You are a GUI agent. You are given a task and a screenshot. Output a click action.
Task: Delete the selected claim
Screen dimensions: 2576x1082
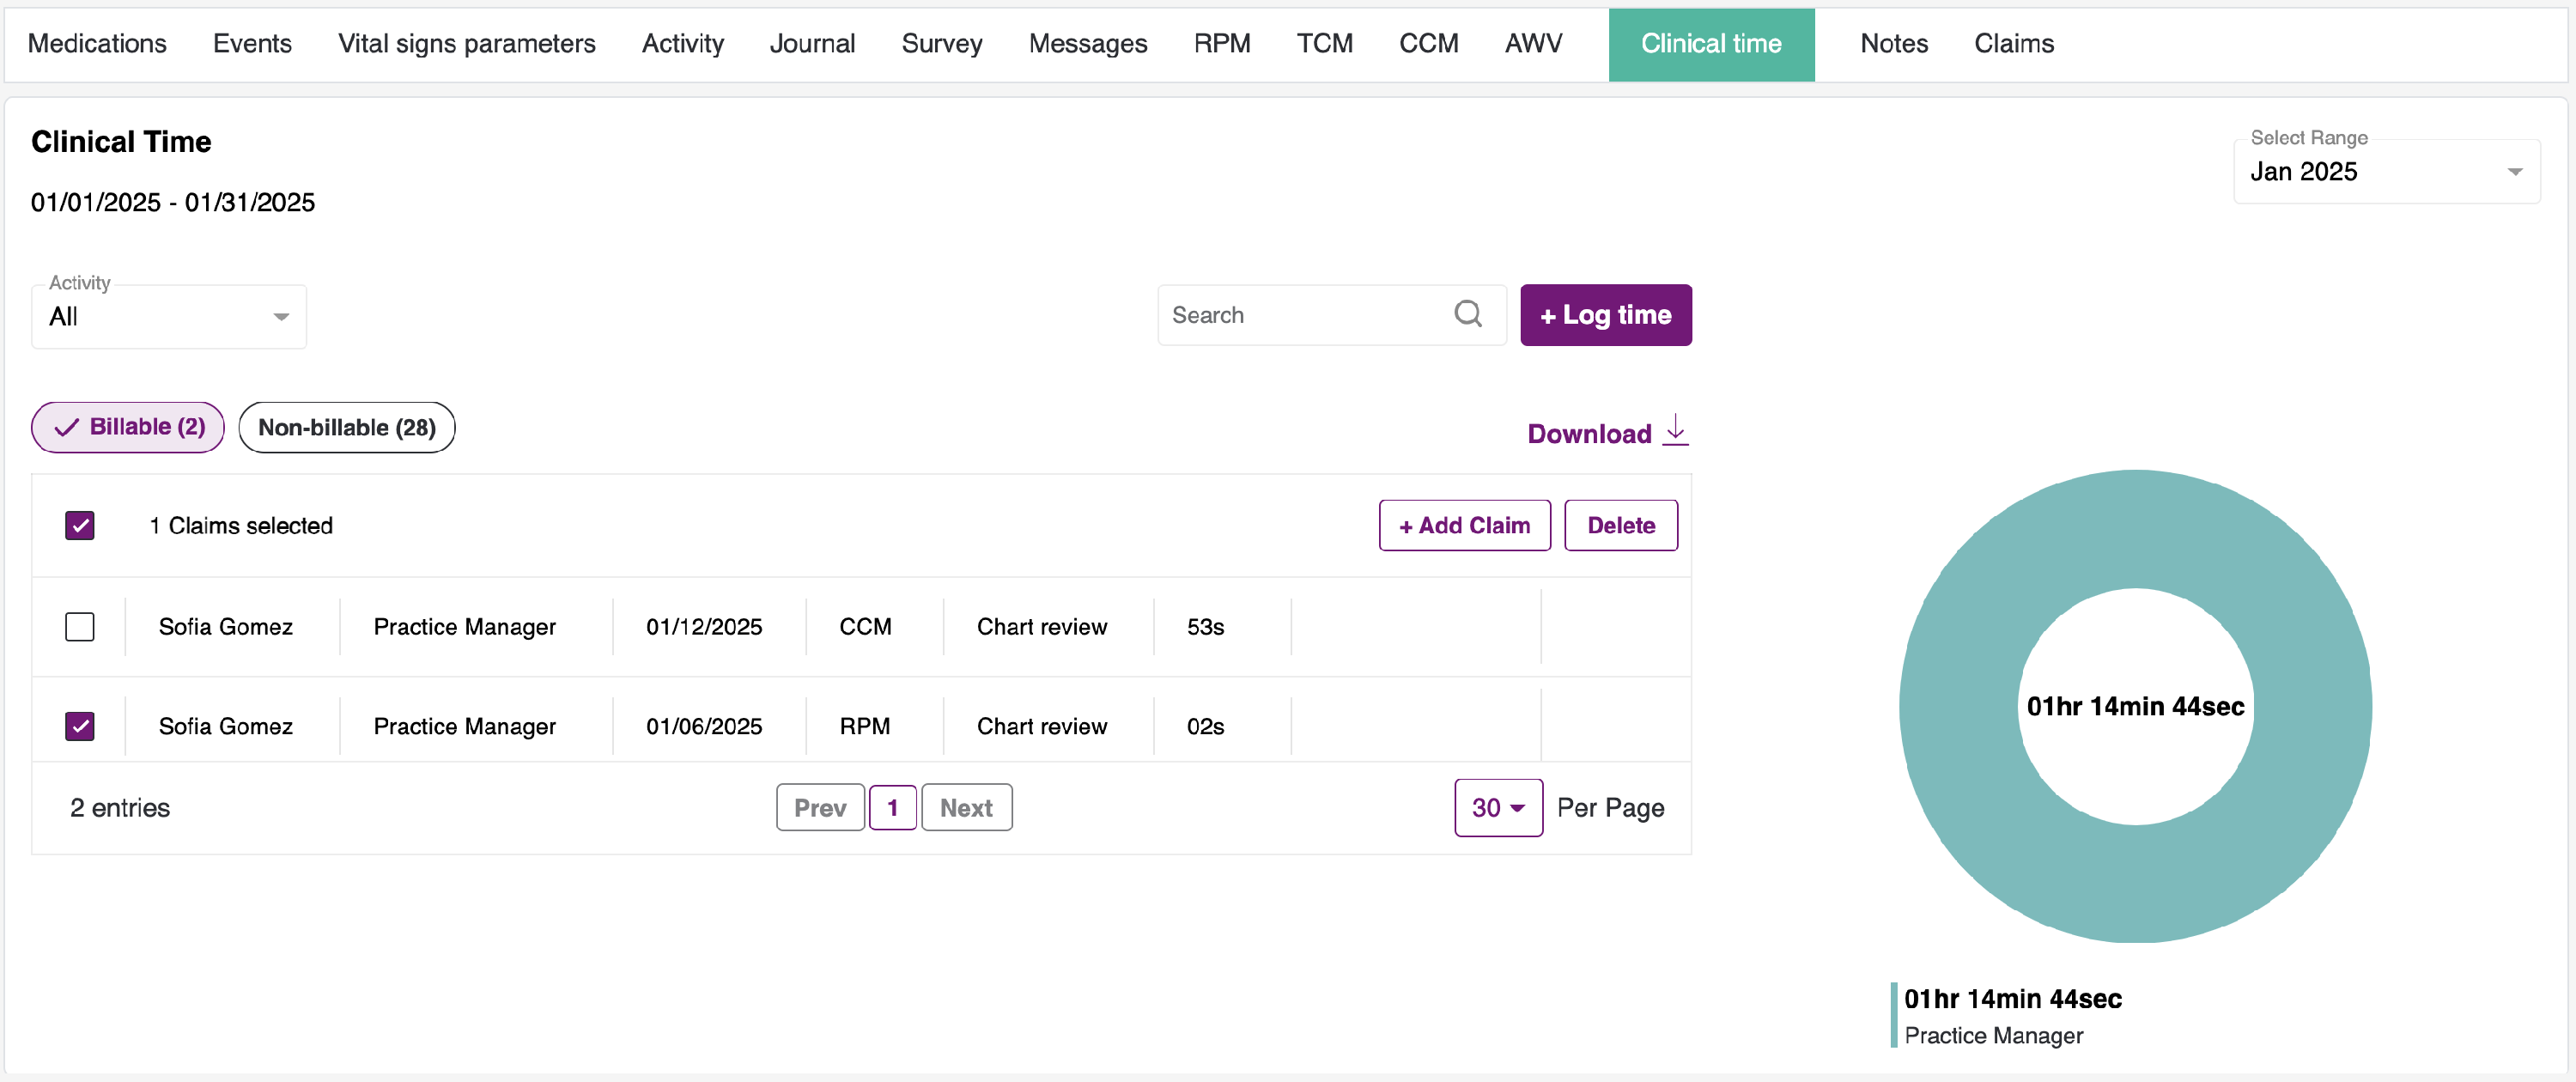coord(1620,525)
